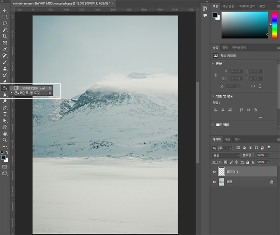Toggle Quick Mask mode

pos(5,167)
